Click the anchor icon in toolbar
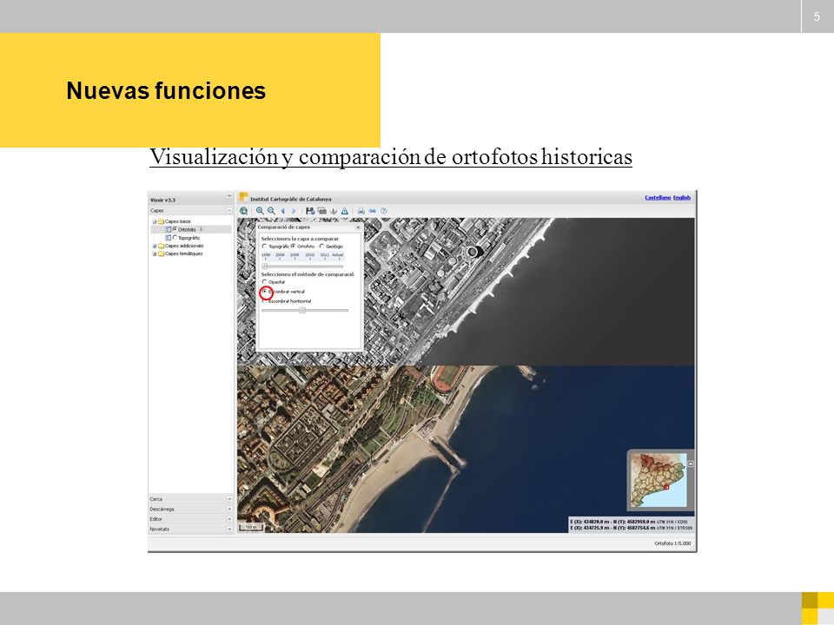Screen dimensions: 834x625 click(x=334, y=211)
